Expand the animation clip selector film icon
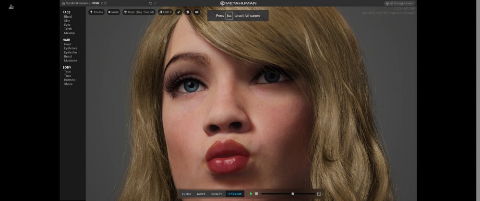This screenshot has height=201, width=480. [320, 194]
